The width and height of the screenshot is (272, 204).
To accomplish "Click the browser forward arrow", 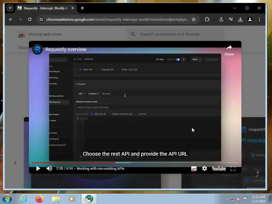I will coord(20,19).
